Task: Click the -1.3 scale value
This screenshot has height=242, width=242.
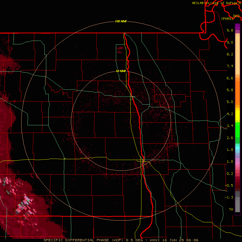Action: [x=229, y=197]
